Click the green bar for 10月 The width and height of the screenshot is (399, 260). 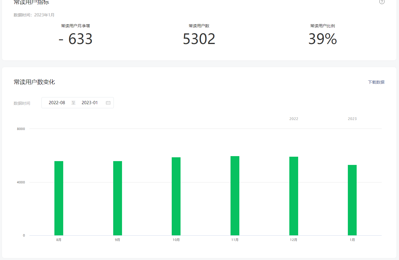(176, 196)
